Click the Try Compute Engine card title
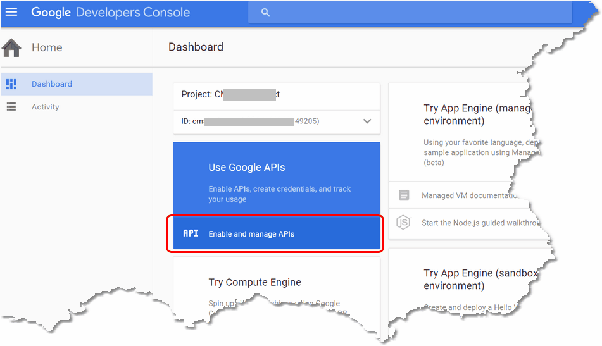602x346 pixels. tap(255, 282)
